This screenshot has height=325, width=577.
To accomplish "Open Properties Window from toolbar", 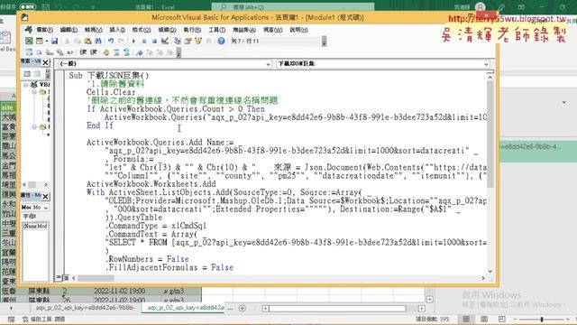I will 188,41.
